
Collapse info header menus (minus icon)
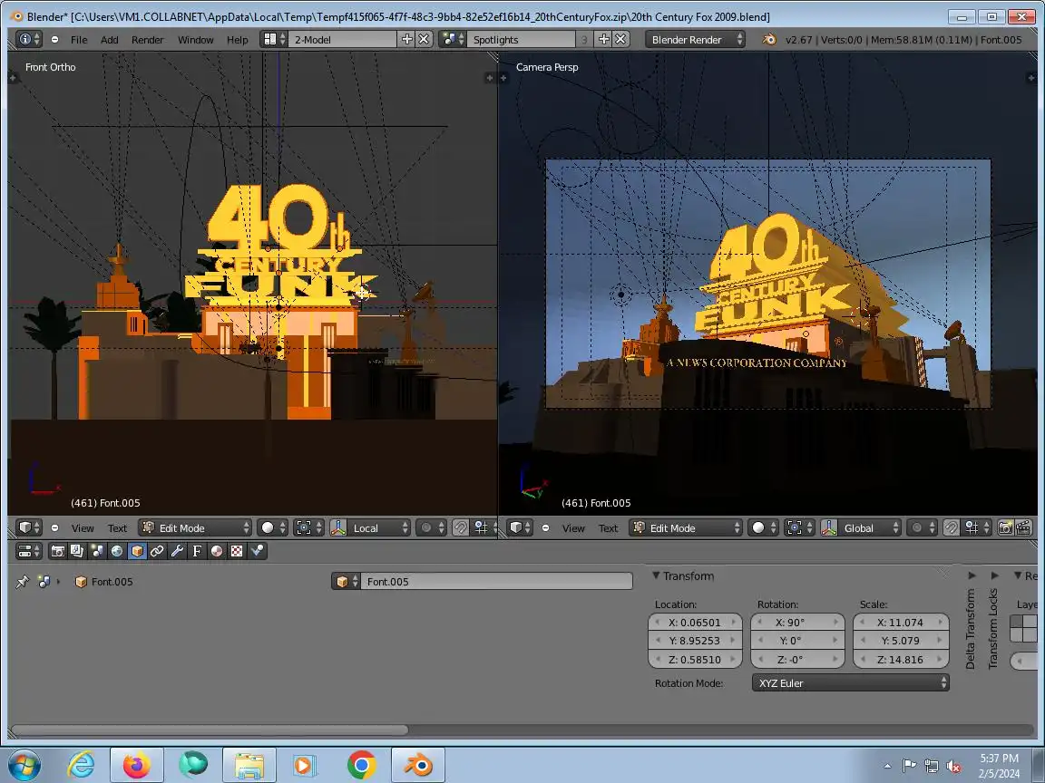click(x=54, y=39)
